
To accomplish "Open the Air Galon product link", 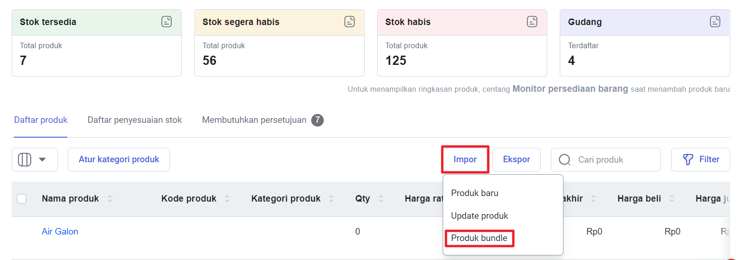I will pos(60,231).
